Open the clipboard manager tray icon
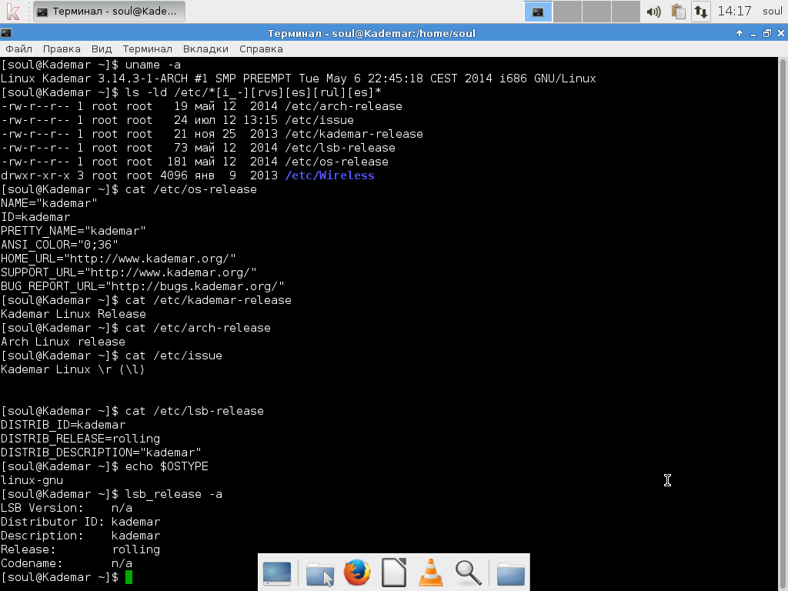The width and height of the screenshot is (788, 591). point(679,12)
